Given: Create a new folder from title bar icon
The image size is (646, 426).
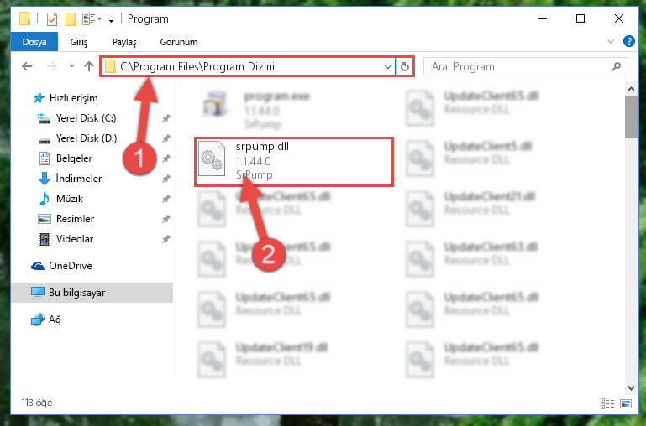Looking at the screenshot, I should tap(71, 19).
